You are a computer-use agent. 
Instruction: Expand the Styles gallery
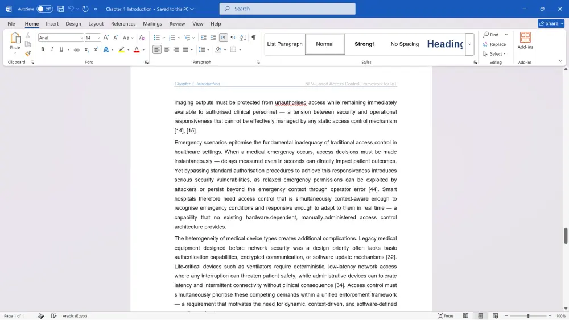pyautogui.click(x=469, y=44)
